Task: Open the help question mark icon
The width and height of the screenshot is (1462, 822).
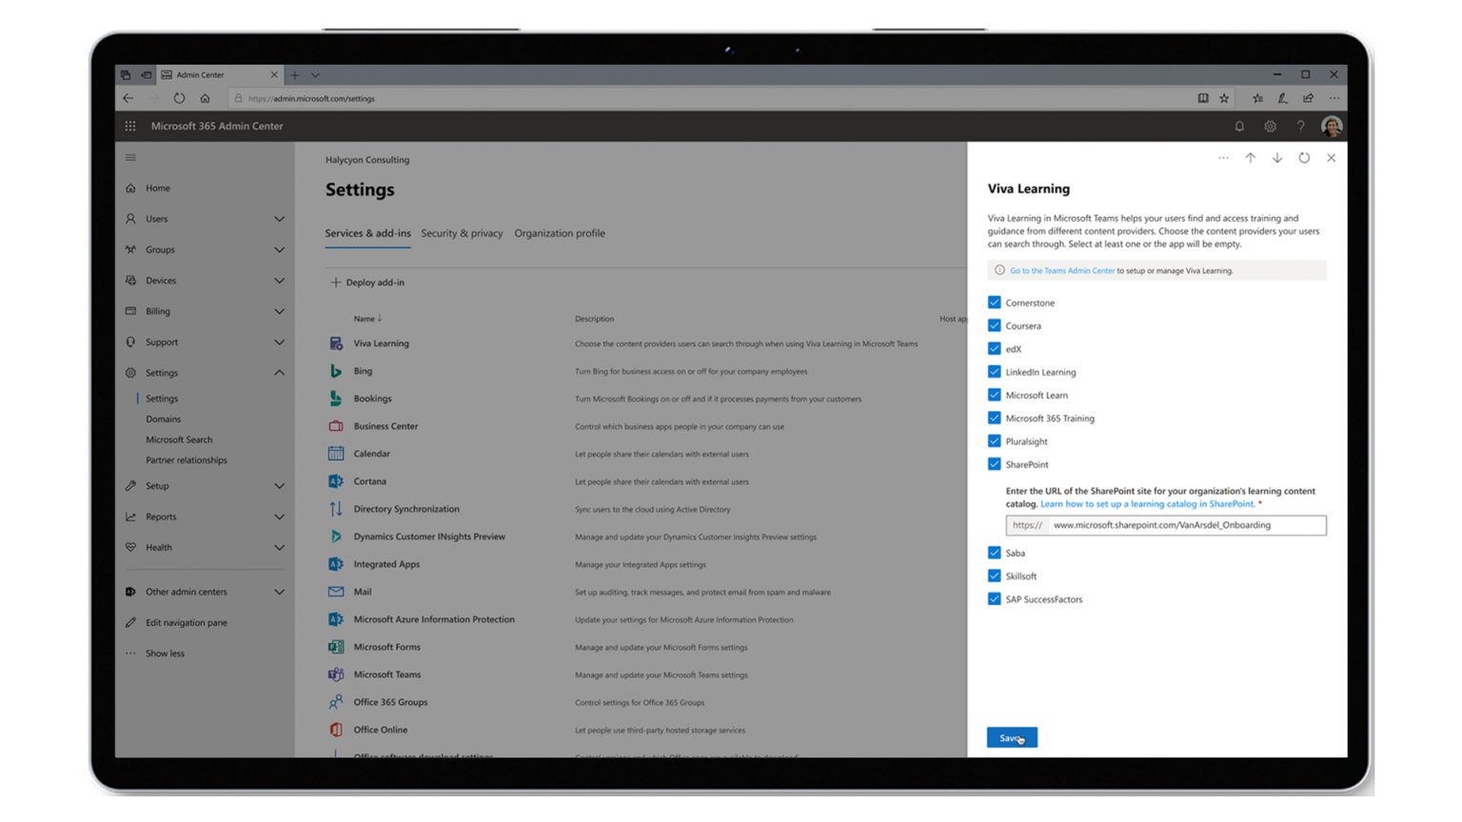Action: [x=1300, y=126]
